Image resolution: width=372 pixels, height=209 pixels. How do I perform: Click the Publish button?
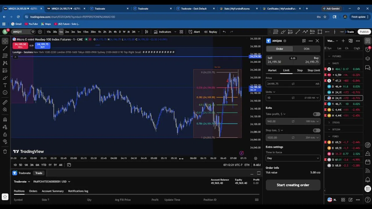(364, 32)
